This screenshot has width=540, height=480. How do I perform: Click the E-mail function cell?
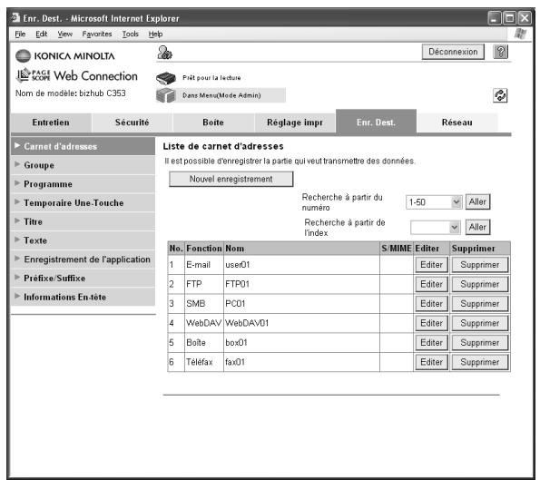(x=204, y=265)
